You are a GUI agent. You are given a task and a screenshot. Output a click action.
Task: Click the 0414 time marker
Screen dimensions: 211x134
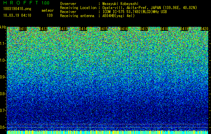click(83, 29)
